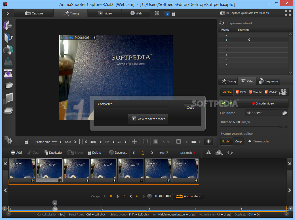Click the video camera icon after WebP

pos(283,92)
